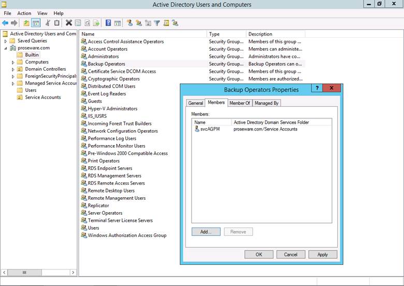Click the Add... button

pos(206,232)
